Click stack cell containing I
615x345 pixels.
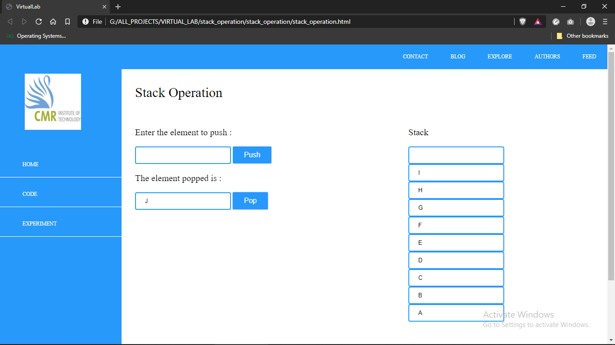pyautogui.click(x=456, y=172)
